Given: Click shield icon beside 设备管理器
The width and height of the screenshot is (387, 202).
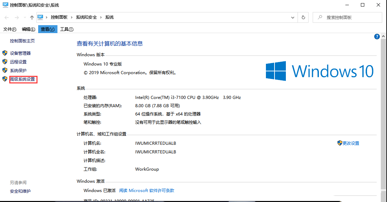Looking at the screenshot, I should click(5, 53).
